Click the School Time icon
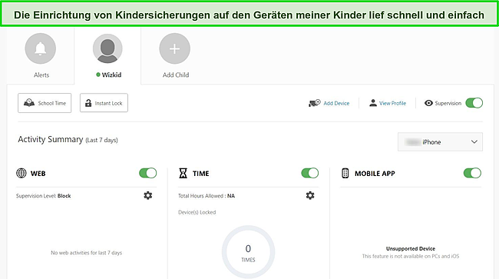Image resolution: width=499 pixels, height=279 pixels. (x=29, y=102)
